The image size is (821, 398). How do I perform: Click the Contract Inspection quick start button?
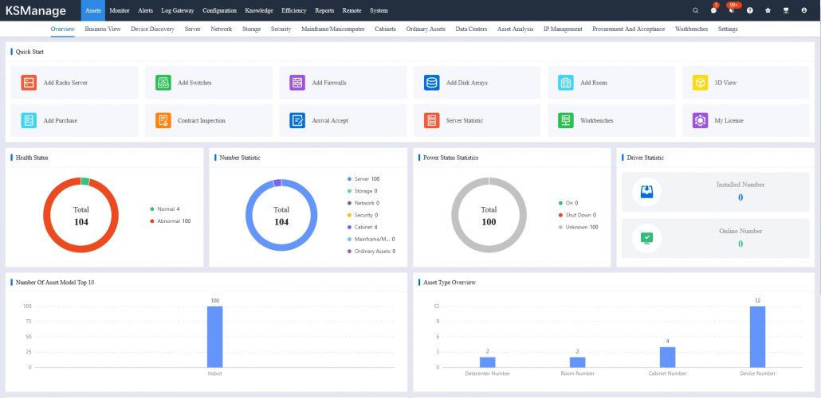pos(200,121)
